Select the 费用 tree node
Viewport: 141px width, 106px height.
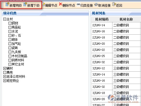[10, 72]
